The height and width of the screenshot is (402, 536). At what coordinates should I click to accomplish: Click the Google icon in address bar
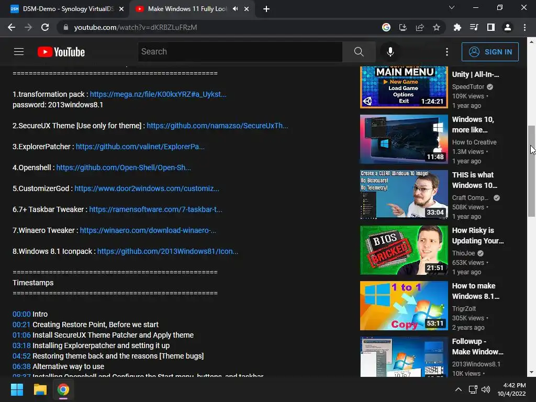pos(386,27)
